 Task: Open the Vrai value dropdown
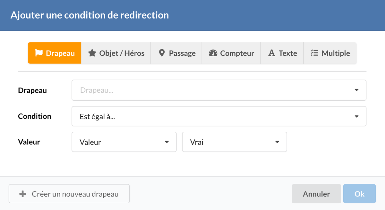(x=234, y=142)
